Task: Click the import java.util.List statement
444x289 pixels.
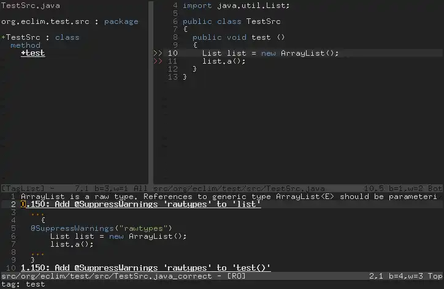Action: [236, 6]
